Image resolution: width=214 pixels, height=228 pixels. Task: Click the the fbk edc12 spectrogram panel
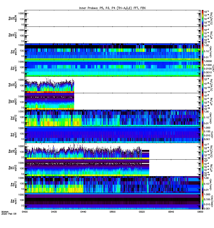click(x=112, y=184)
